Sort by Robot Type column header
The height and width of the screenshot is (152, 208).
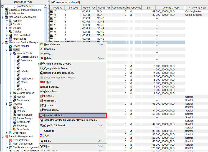click(x=104, y=8)
